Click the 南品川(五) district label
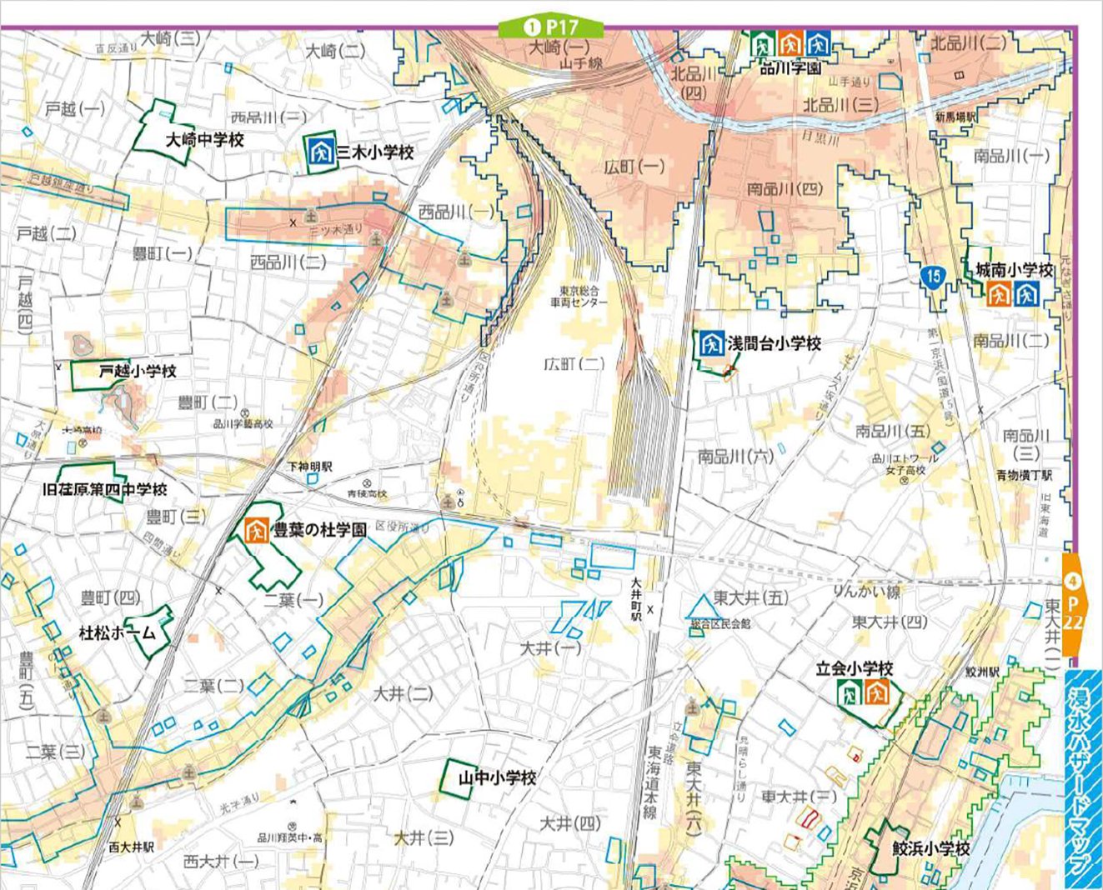 coord(892,431)
